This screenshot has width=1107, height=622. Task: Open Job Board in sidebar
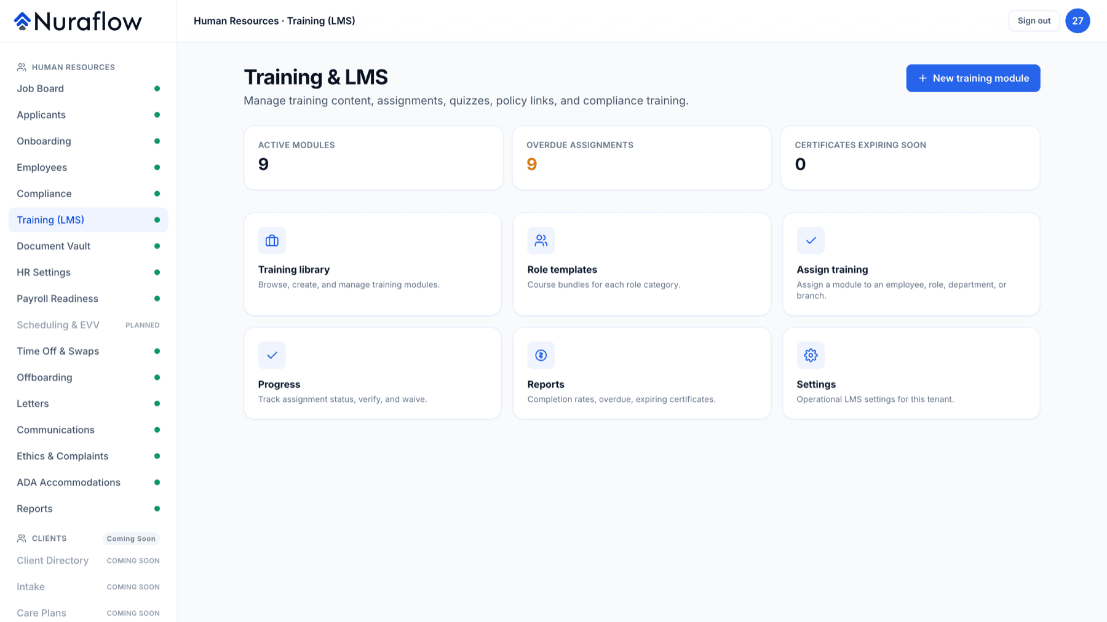(x=89, y=89)
